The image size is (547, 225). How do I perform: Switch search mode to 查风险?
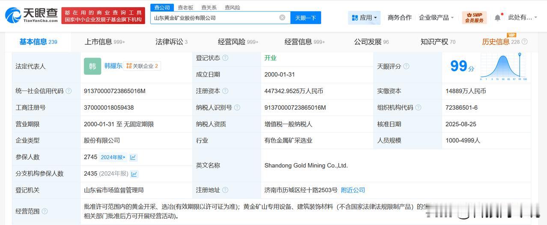point(232,7)
